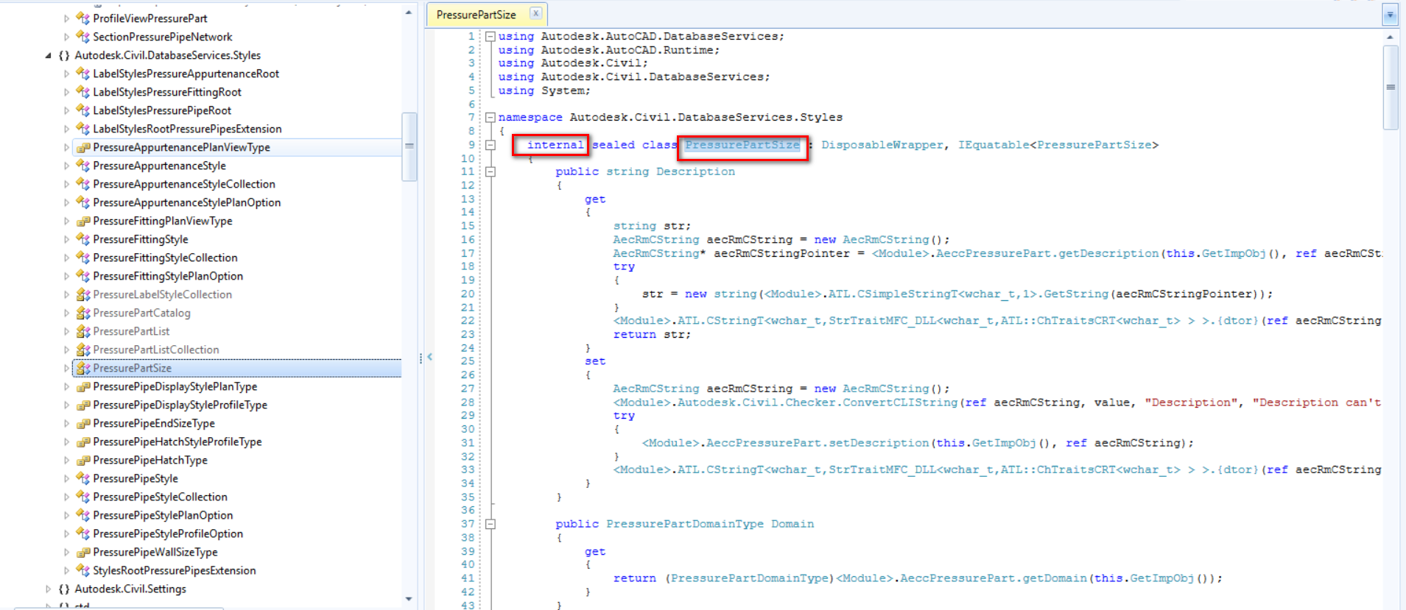Follow the DisposableWrapper base class link
This screenshot has width=1406, height=610.
(882, 145)
